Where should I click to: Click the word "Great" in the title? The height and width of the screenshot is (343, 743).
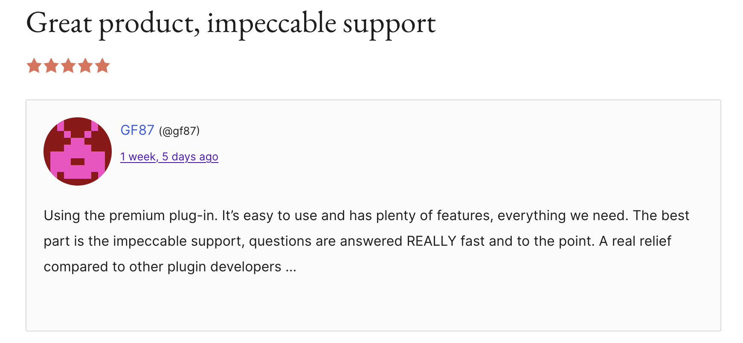pyautogui.click(x=59, y=23)
